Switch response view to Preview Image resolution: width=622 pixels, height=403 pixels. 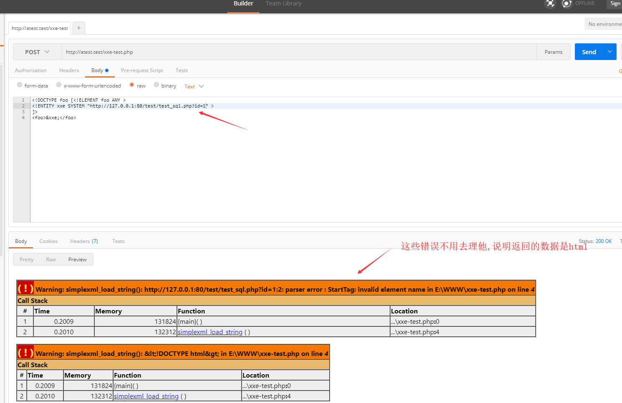pos(78,260)
